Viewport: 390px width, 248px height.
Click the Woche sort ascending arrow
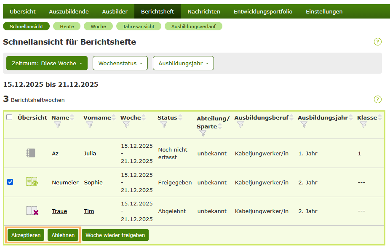coord(144,115)
